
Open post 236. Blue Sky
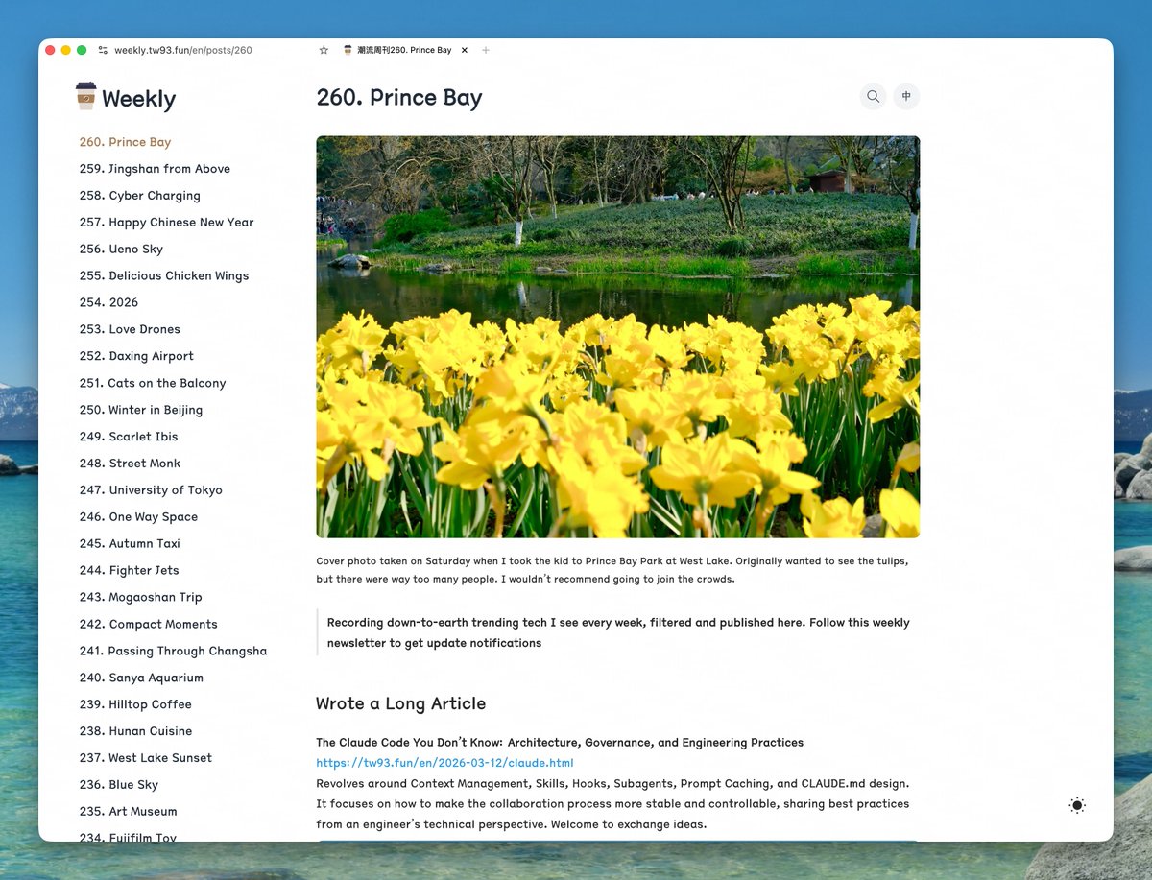coord(119,785)
